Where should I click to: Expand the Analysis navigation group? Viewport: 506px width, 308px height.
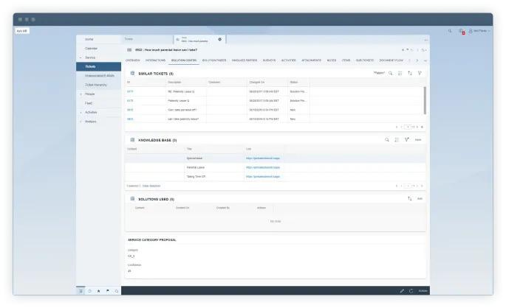pyautogui.click(x=81, y=122)
